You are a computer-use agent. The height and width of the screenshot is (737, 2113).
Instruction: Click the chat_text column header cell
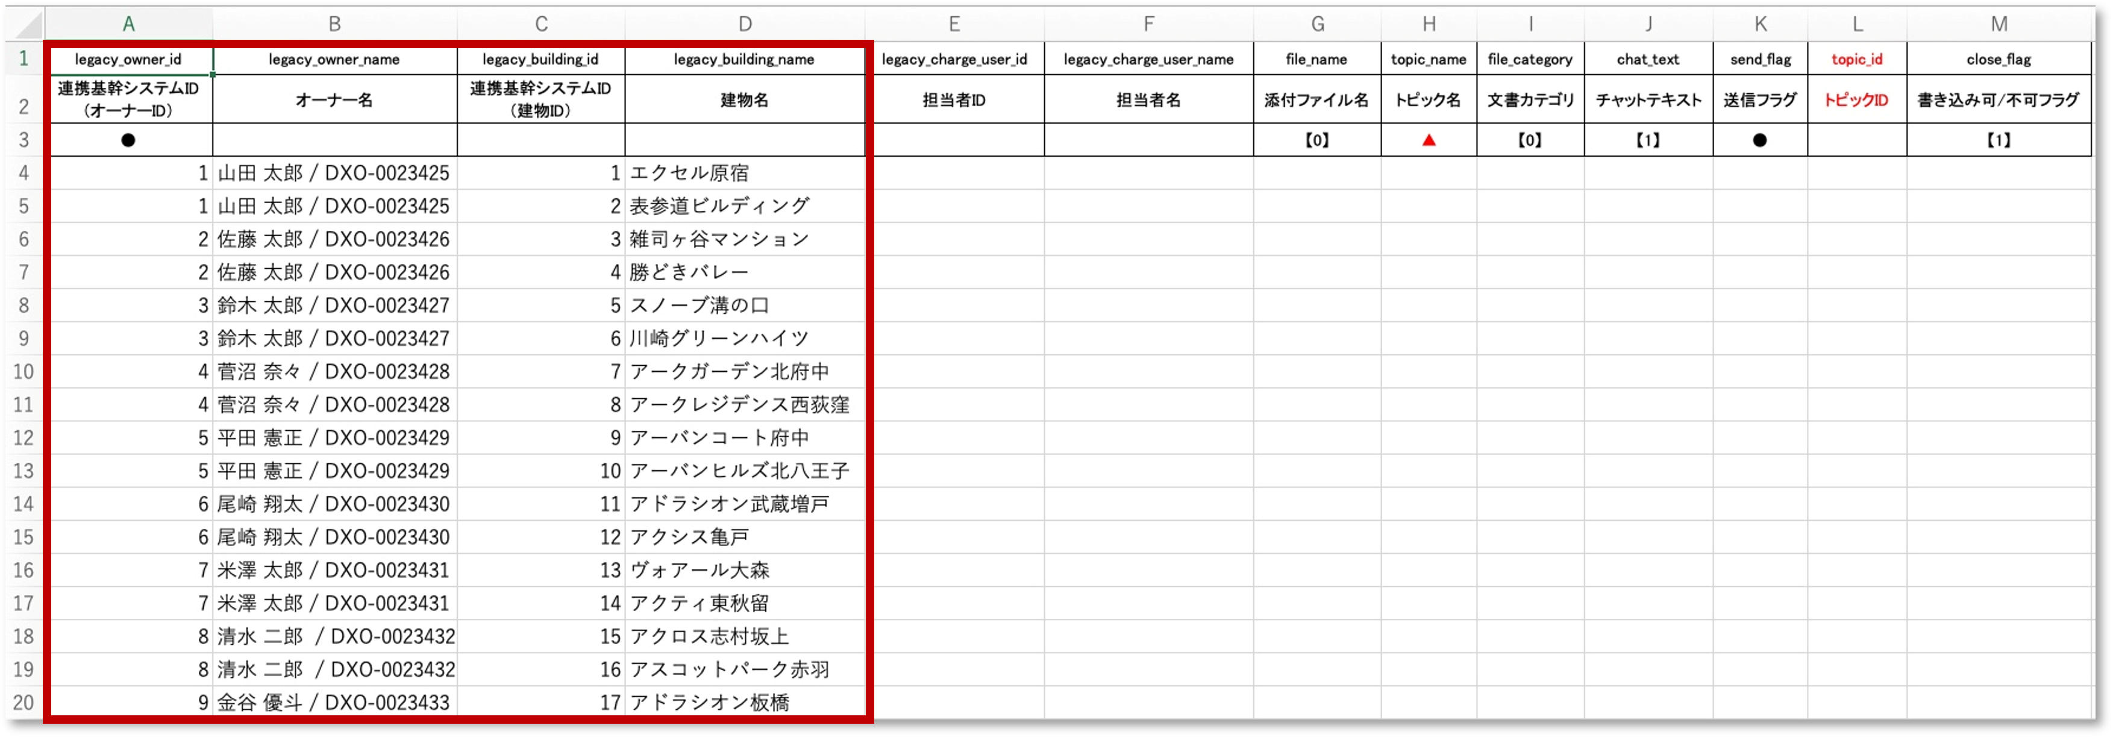[x=1647, y=58]
